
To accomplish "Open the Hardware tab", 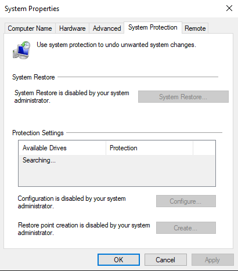I will tap(72, 28).
